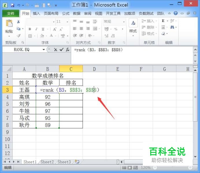Toggle center text alignment
Screen dimensions: 200x173
click(x=81, y=29)
